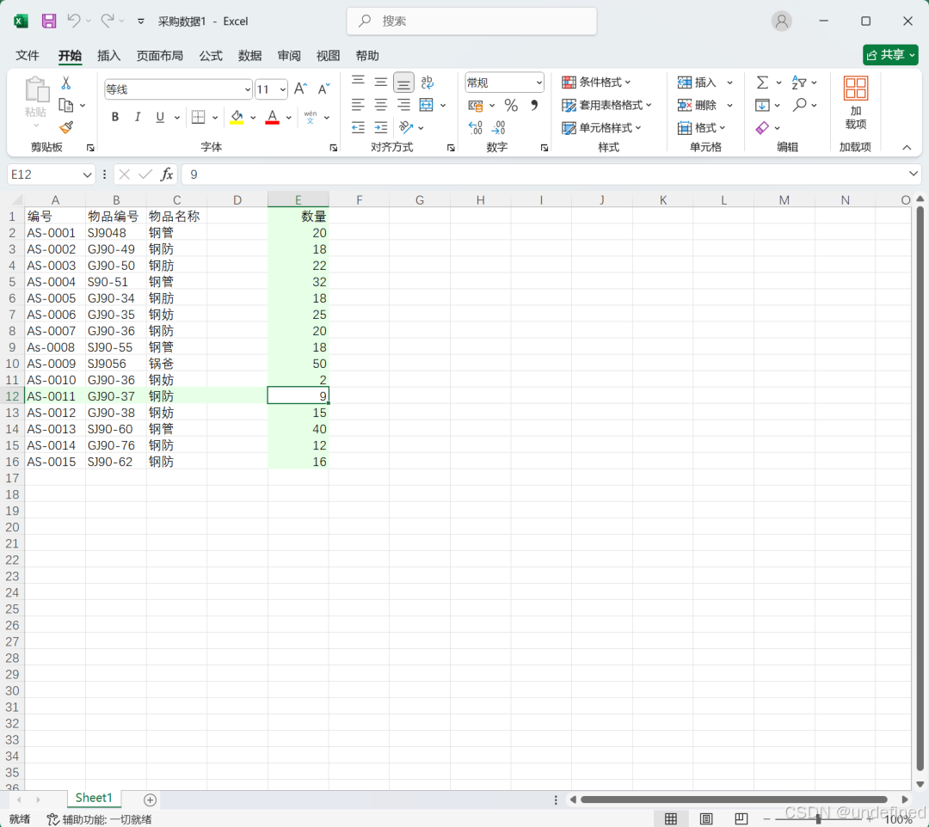This screenshot has width=929, height=827.
Task: Toggle italic formatting
Action: [138, 117]
